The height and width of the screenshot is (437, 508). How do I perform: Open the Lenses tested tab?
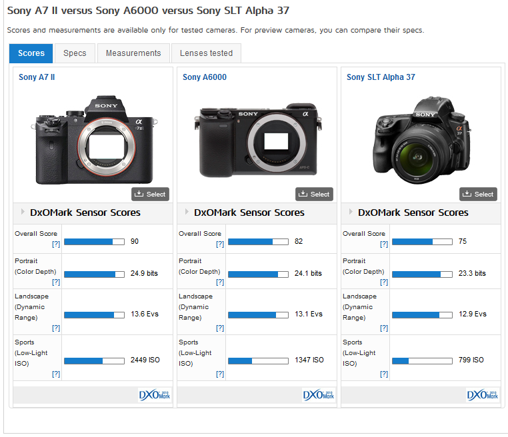pyautogui.click(x=206, y=53)
